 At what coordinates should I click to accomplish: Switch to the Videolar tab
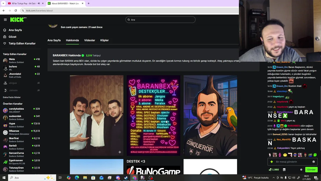[90, 40]
